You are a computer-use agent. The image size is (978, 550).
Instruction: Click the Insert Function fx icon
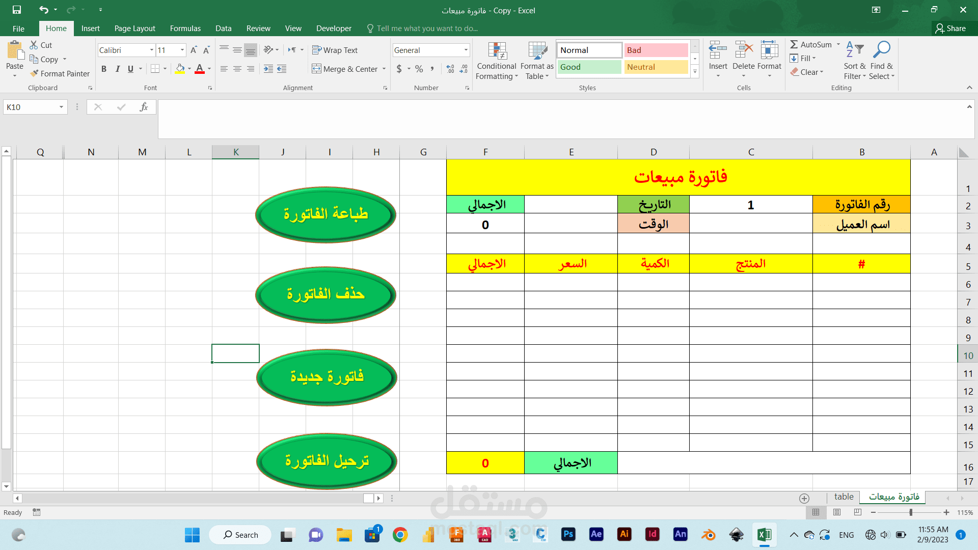click(x=144, y=107)
